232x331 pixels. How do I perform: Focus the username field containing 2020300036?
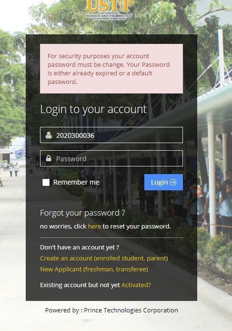[x=111, y=135]
